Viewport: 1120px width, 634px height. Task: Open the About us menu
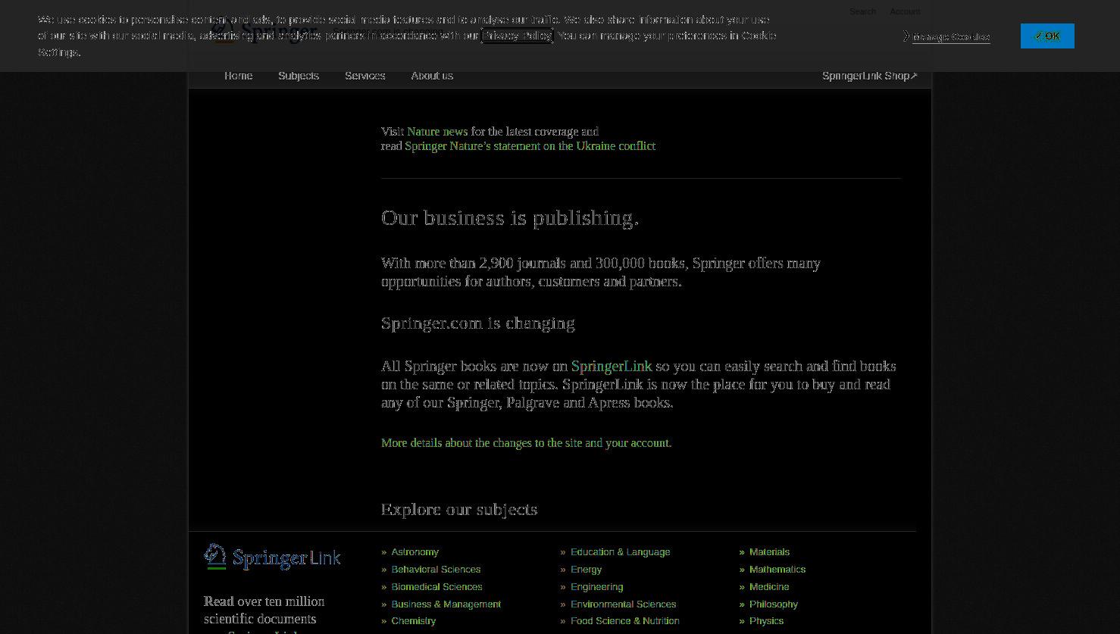click(432, 76)
